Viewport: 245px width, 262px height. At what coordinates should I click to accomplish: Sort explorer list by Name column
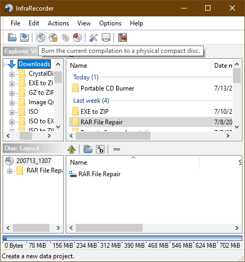pos(78,66)
